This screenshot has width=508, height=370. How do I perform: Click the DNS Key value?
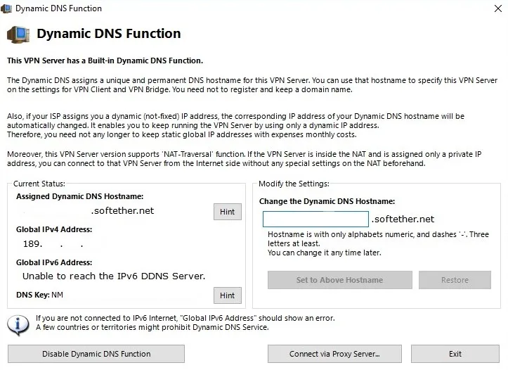[x=57, y=295]
